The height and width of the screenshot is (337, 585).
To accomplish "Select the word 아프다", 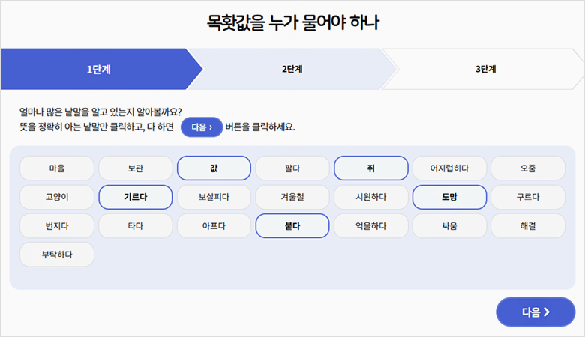I will (x=214, y=226).
